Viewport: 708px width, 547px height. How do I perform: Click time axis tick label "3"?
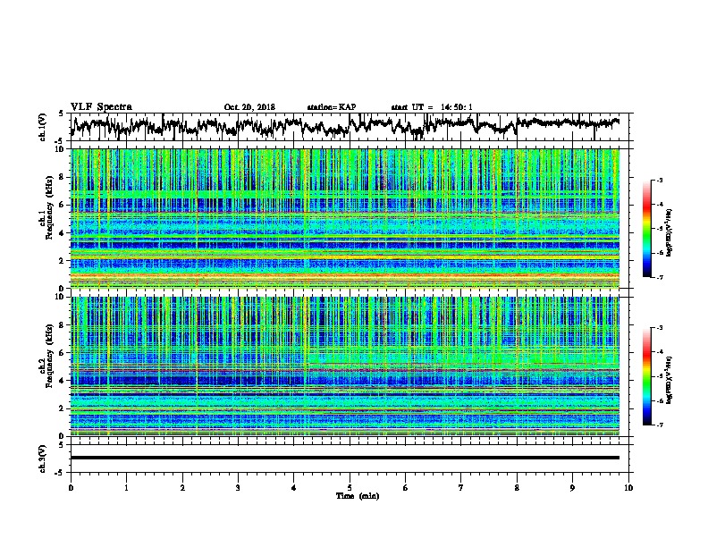tap(238, 488)
